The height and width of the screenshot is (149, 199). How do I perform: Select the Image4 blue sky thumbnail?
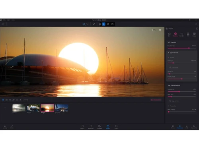coord(62,108)
